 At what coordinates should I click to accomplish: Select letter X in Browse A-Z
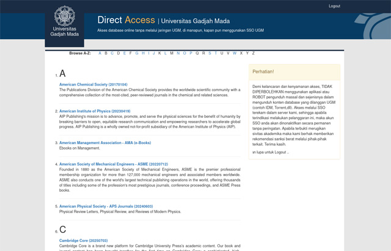click(241, 53)
